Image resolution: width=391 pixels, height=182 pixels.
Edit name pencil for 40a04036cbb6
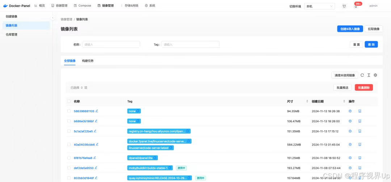pos(97,144)
